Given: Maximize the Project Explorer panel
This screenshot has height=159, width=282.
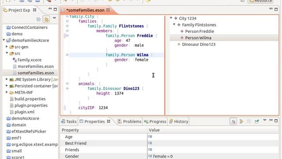Looking at the screenshot, I should [55, 9].
